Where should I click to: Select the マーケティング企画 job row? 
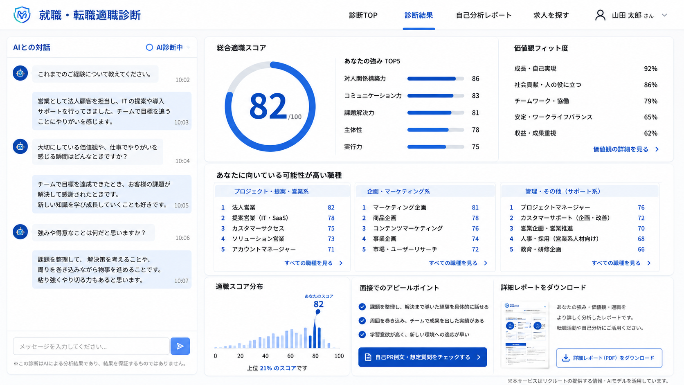pyautogui.click(x=421, y=207)
